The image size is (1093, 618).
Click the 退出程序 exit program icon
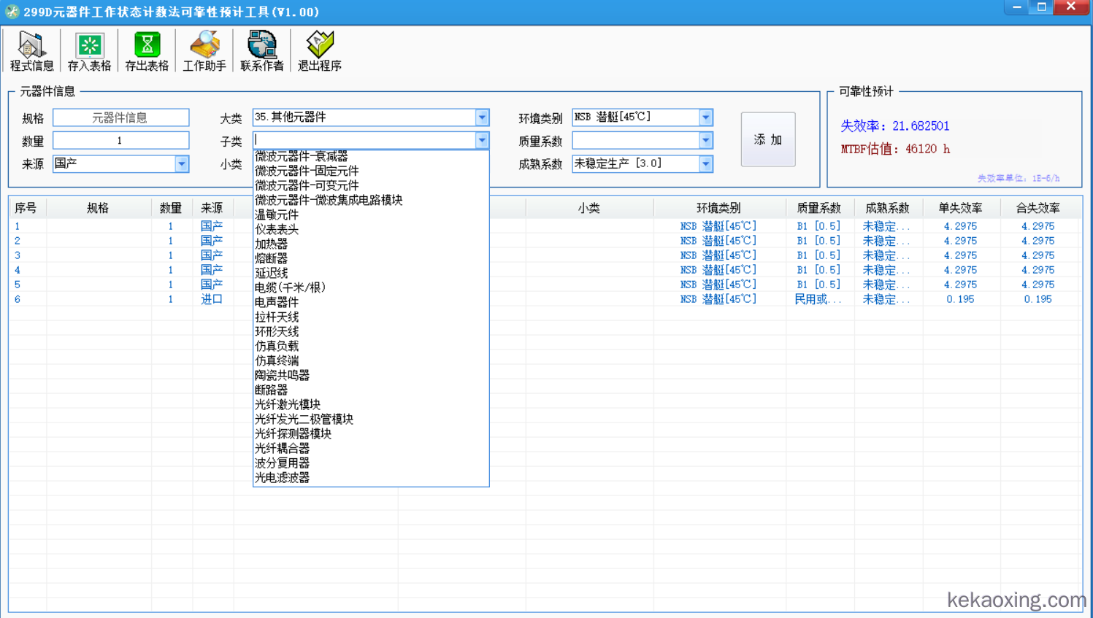[x=319, y=51]
